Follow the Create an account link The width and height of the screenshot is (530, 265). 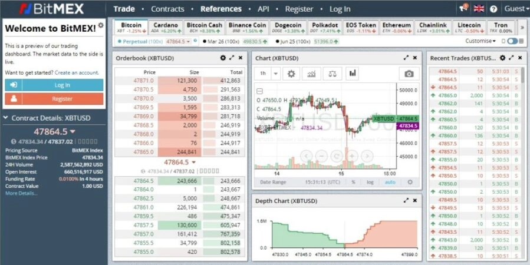(x=77, y=72)
